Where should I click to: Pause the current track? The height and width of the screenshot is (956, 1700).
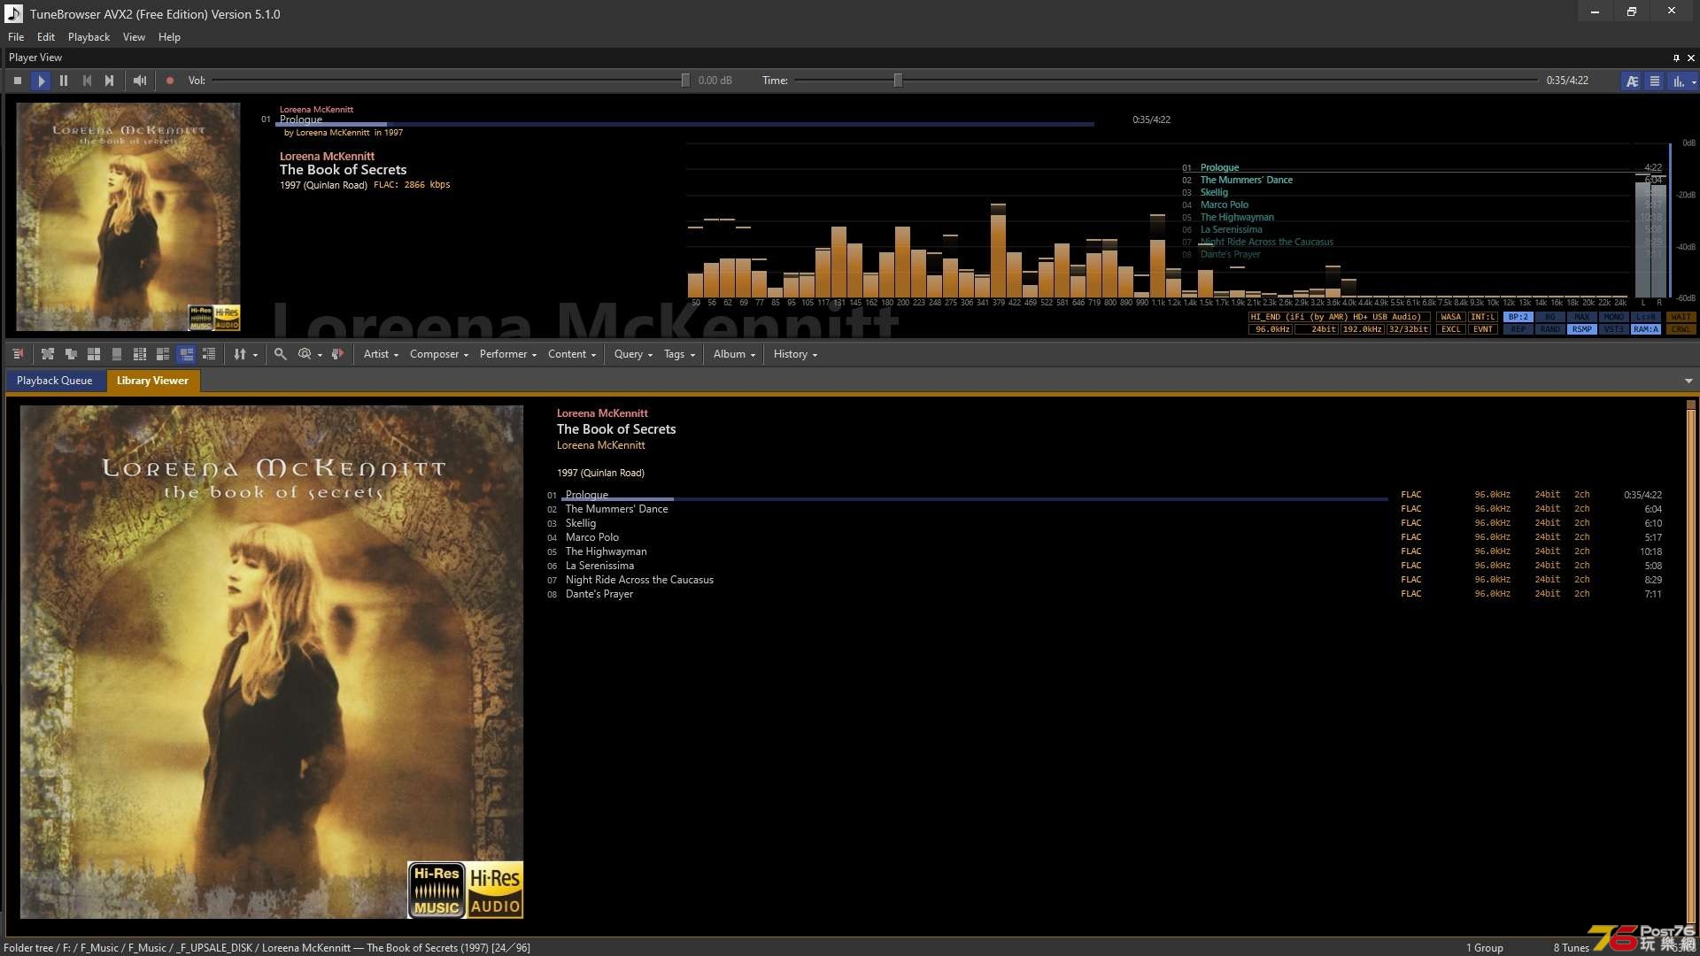coord(64,81)
